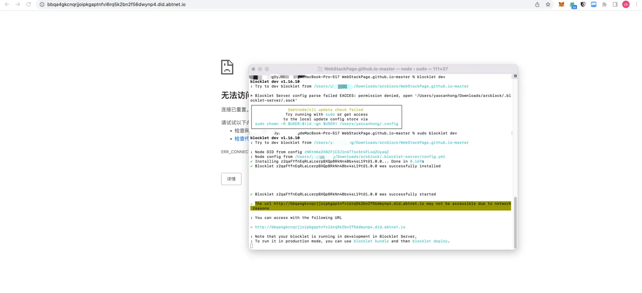
Task: Click the terminal cursor on last line
Action: click(252, 246)
